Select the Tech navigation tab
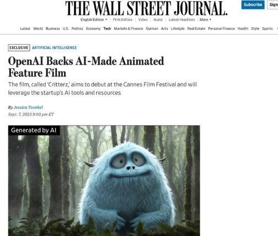The width and height of the screenshot is (278, 236). 107,29
